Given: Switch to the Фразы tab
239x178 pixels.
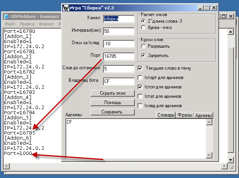Looking at the screenshot, I should coord(185,115).
